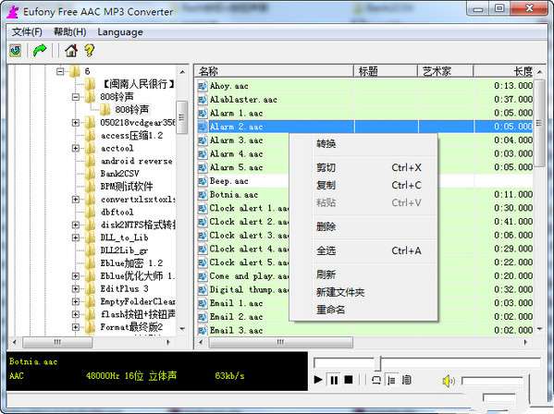Click the yellow question mark help icon
554x414 pixels.
(90, 51)
